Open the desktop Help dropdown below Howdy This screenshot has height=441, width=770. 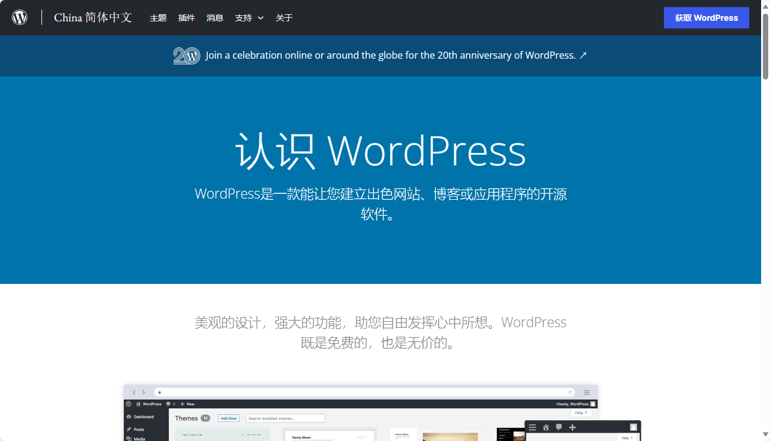coord(580,413)
